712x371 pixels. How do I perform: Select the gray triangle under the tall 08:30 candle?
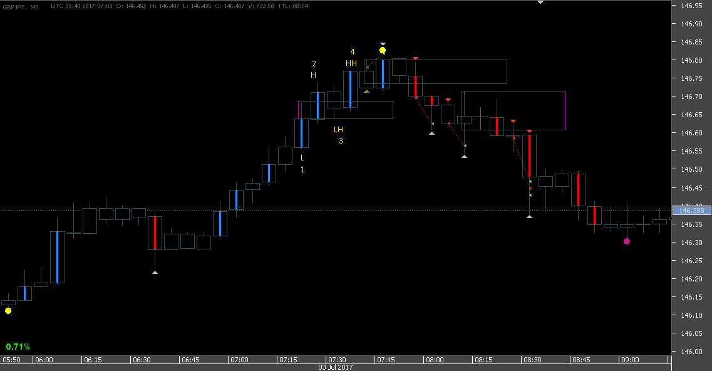[x=530, y=216]
